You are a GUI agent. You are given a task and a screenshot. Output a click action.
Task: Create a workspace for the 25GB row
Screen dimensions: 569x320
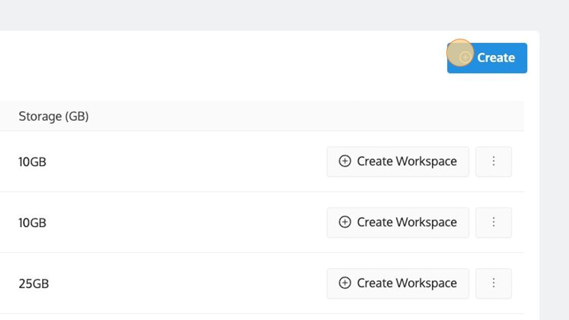point(398,283)
